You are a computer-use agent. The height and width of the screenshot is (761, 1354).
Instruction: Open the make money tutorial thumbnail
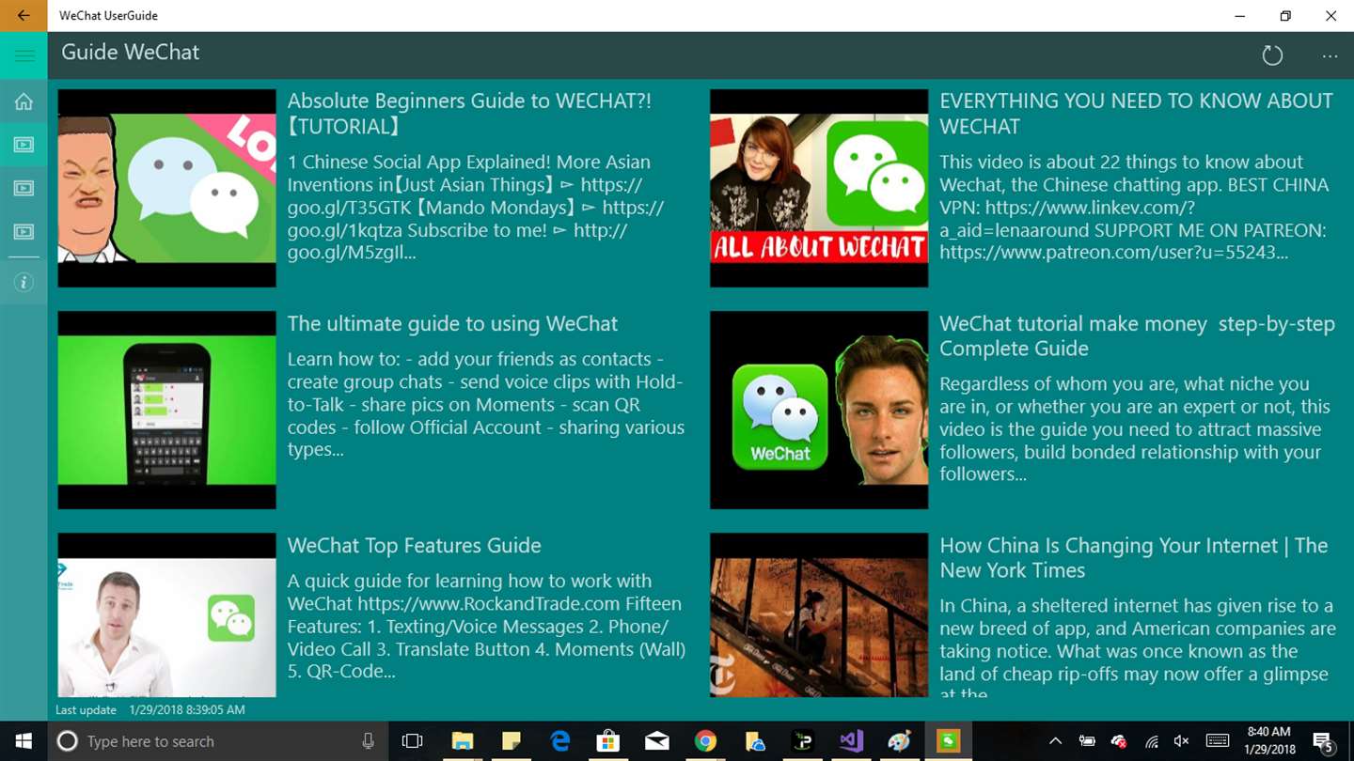pos(819,410)
